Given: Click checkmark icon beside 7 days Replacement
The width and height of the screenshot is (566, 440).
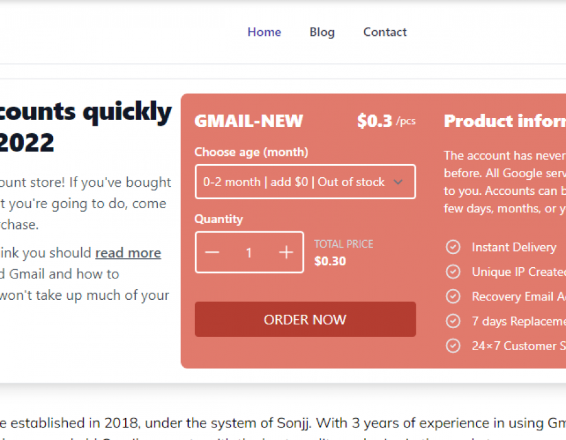Looking at the screenshot, I should [453, 321].
